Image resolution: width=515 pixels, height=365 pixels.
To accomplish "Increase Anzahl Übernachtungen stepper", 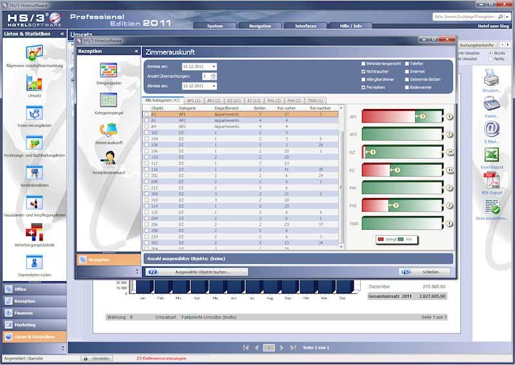I will pos(214,75).
